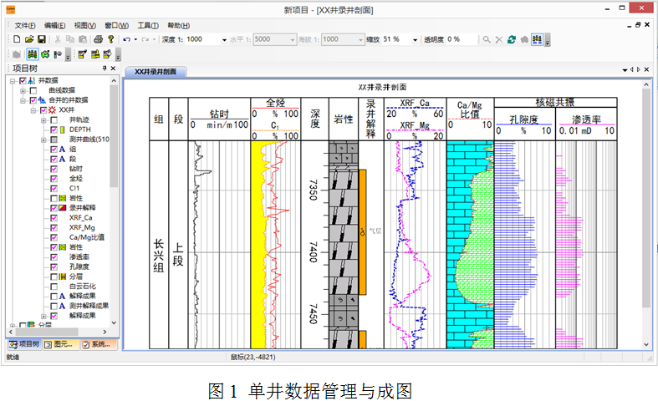658x401 pixels.
Task: Uncheck the 钻时 checkbox
Action: click(54, 169)
